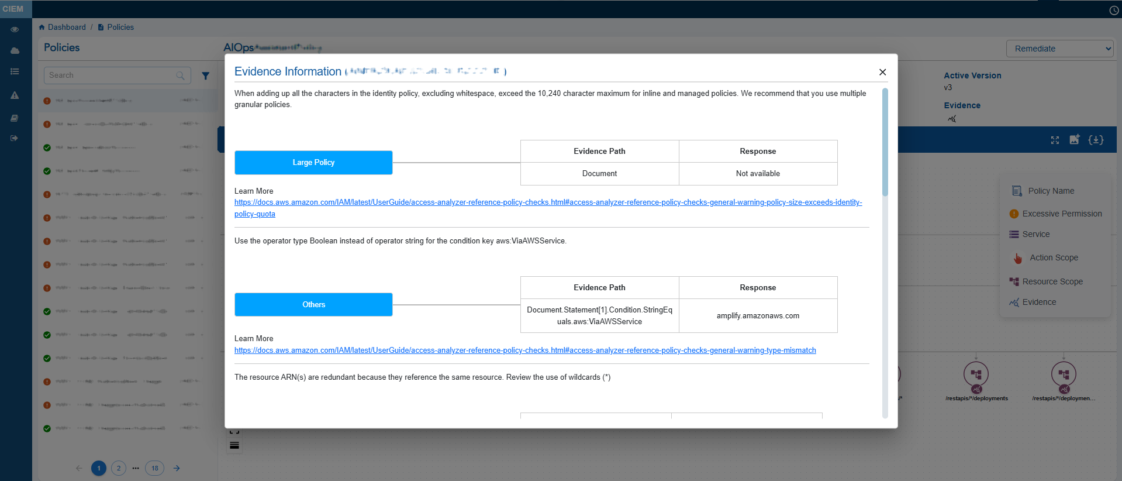
Task: Open the type-mismatch documentation link
Action: point(525,351)
